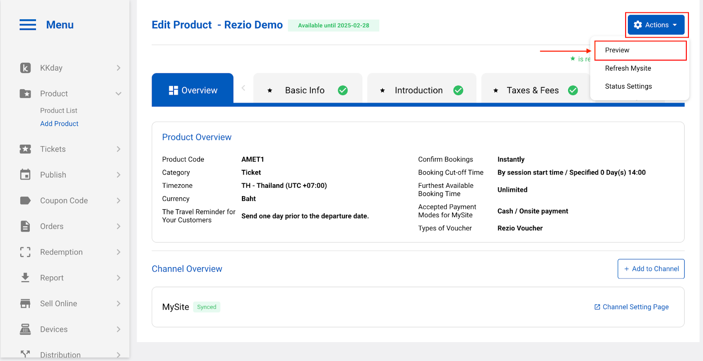The width and height of the screenshot is (703, 361).
Task: Click the green check beside Introduction
Action: coord(458,90)
